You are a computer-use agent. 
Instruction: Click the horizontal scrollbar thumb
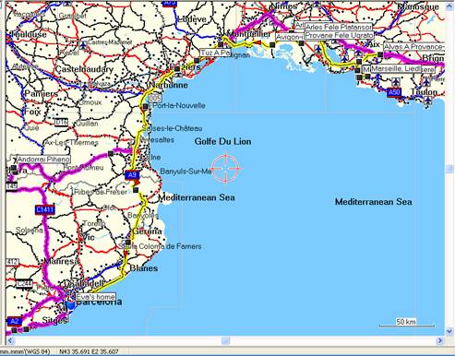pyautogui.click(x=225, y=340)
